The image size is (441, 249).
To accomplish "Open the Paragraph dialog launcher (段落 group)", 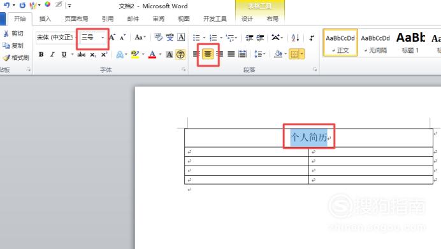I will 315,69.
